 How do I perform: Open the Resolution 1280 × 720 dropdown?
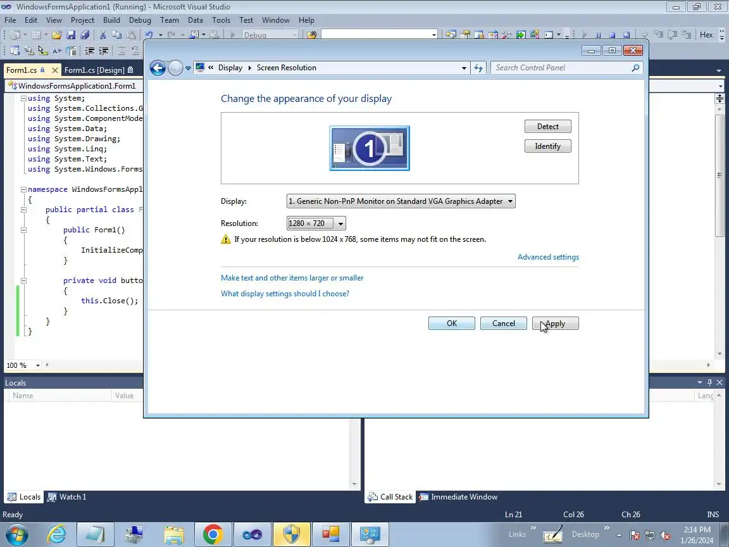tap(316, 223)
